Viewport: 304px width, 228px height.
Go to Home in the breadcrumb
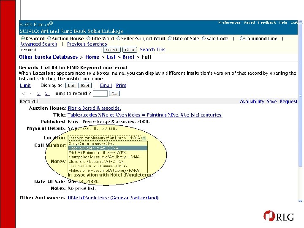pyautogui.click(x=92, y=57)
